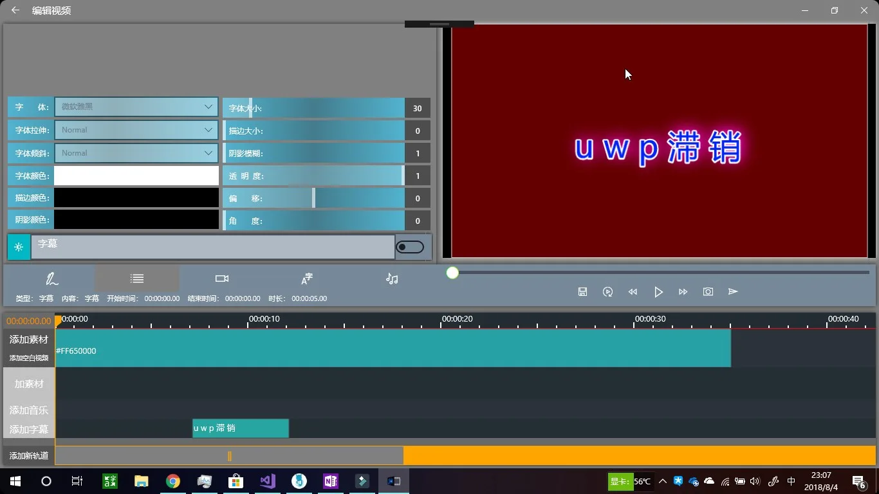Open Microsoft Store from taskbar

coord(236,481)
